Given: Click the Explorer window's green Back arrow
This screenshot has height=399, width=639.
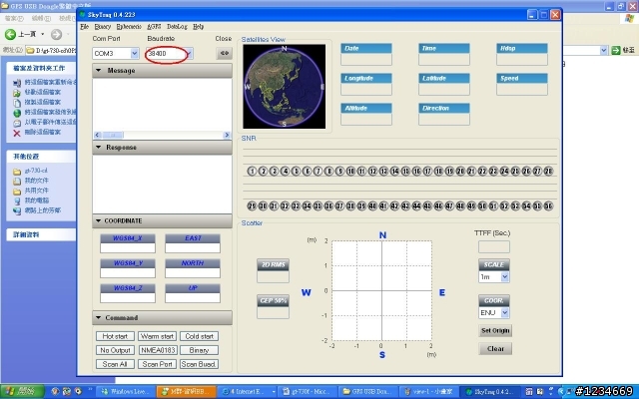Looking at the screenshot, I should (x=10, y=34).
